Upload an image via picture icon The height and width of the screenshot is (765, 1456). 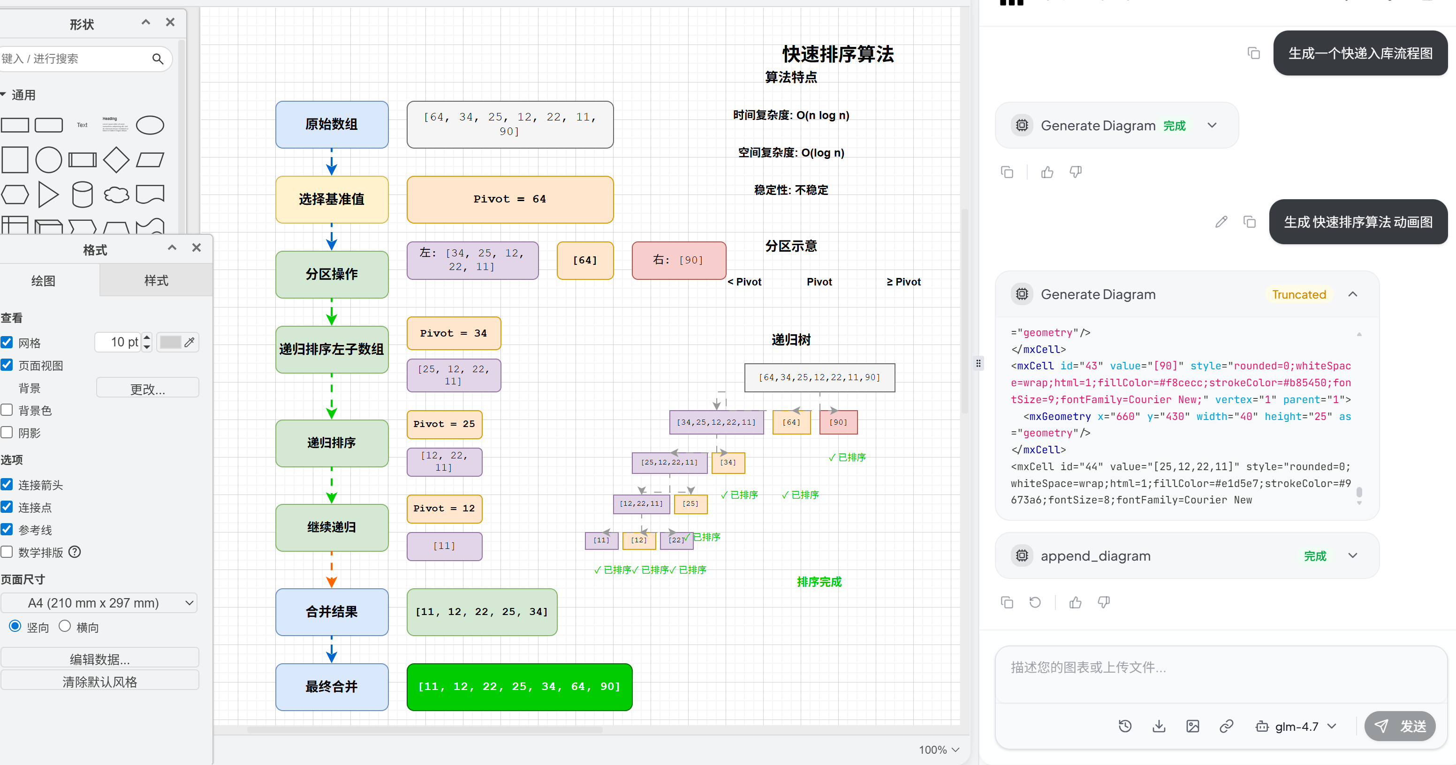pyautogui.click(x=1192, y=726)
